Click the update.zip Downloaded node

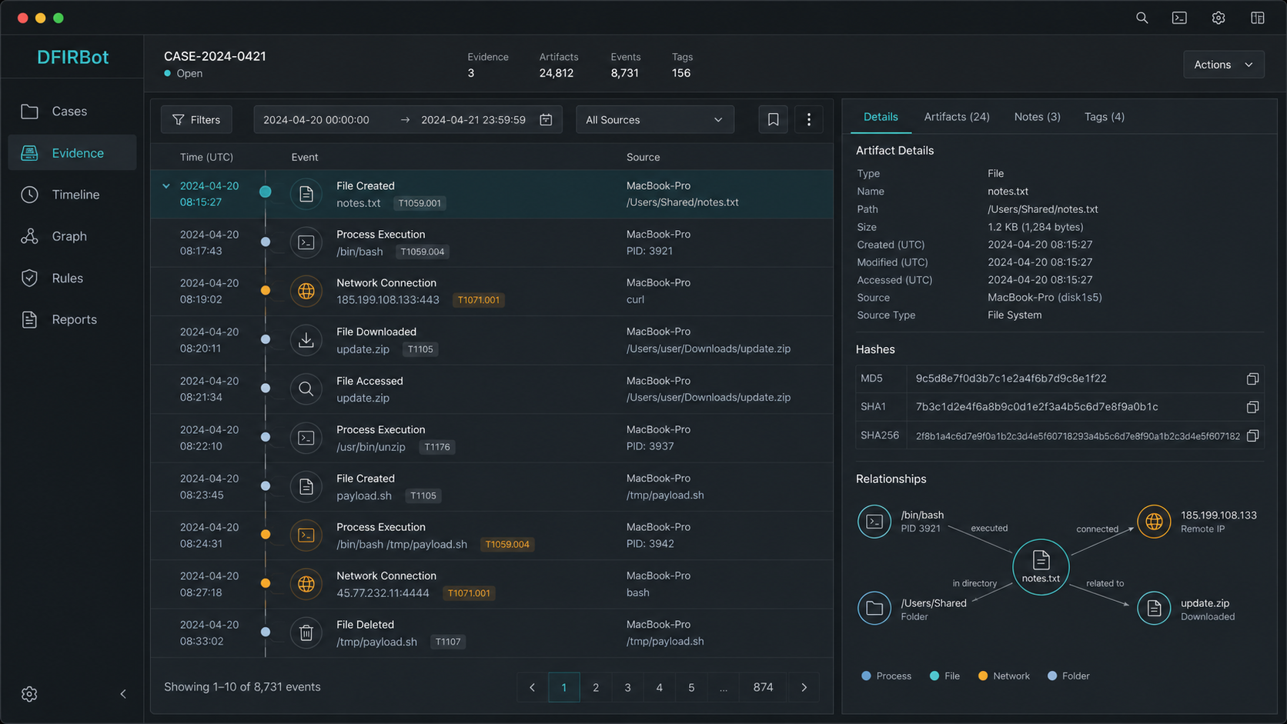(1154, 609)
